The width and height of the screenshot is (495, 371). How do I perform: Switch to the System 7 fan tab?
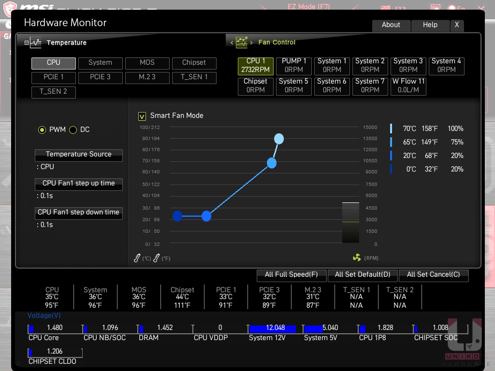coord(370,86)
